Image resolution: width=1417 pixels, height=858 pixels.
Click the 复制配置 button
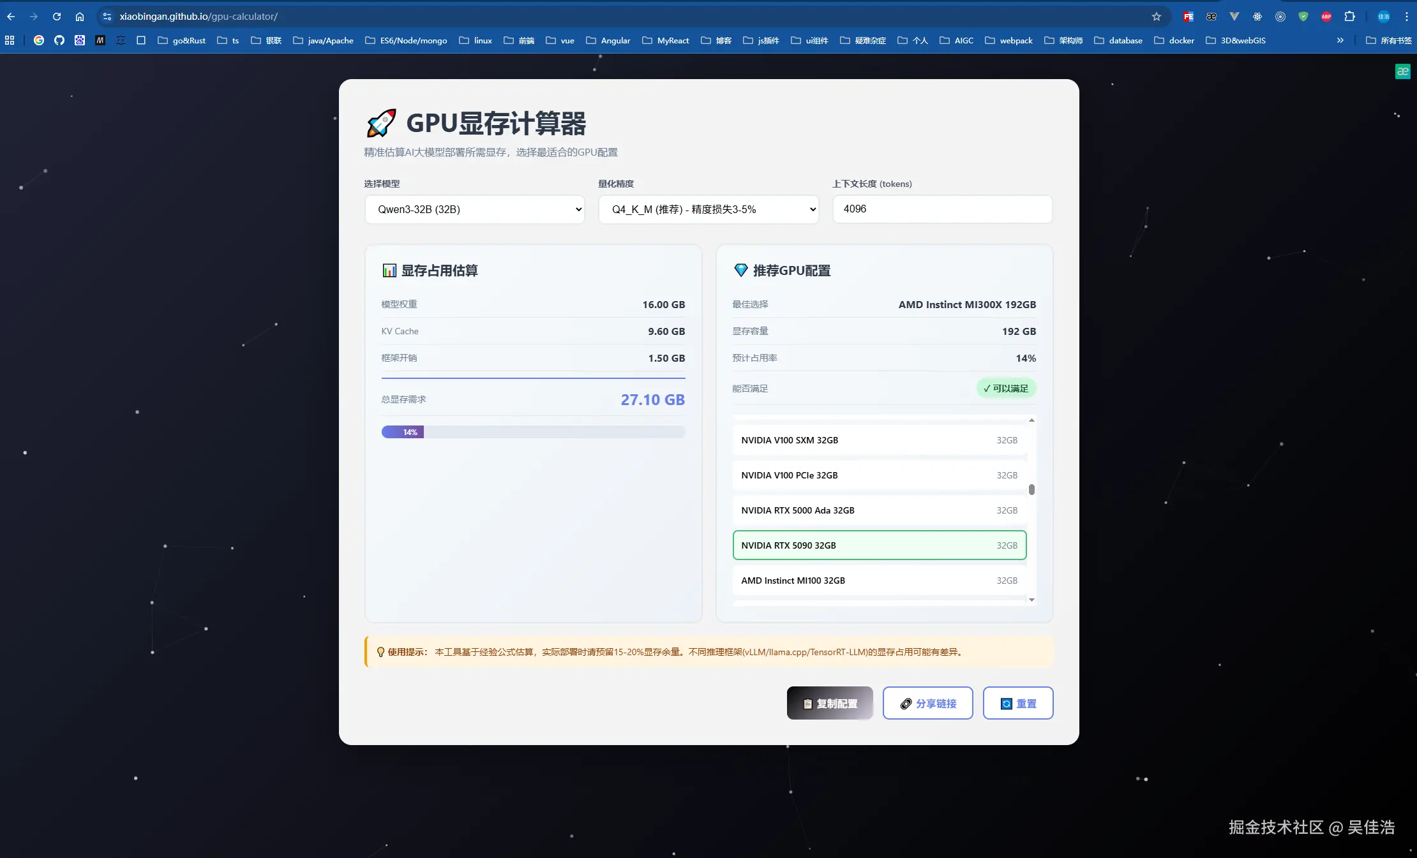(x=829, y=703)
